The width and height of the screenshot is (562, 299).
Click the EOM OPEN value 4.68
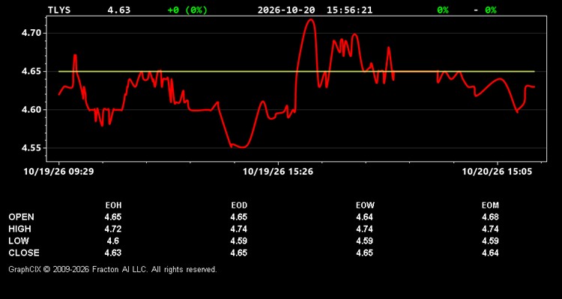tap(490, 217)
